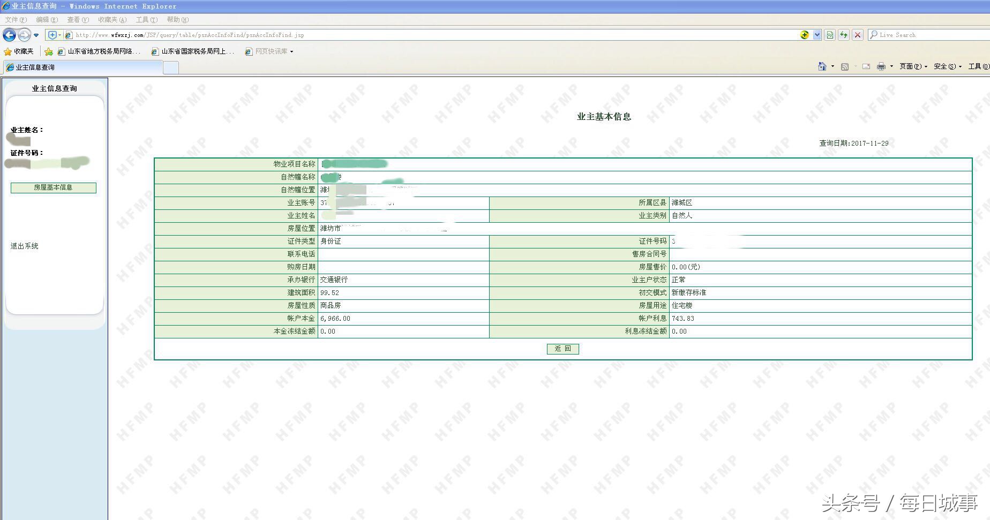The image size is (990, 520).
Task: Stop loading with the red X icon
Action: 858,35
